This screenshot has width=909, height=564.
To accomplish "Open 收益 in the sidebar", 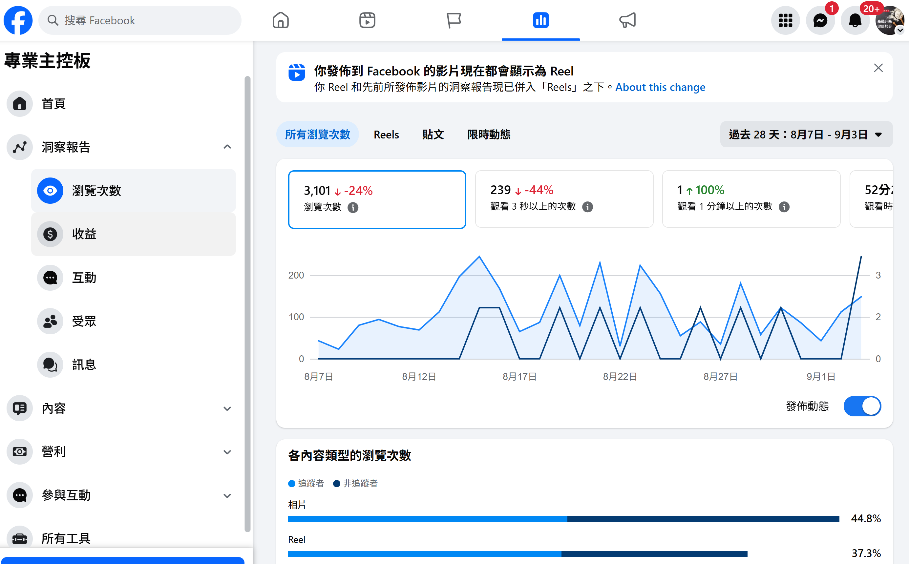I will [134, 234].
